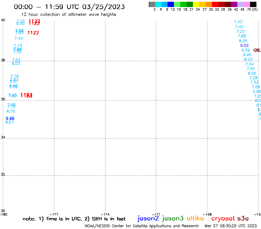Pick the pink legend swatch

pyautogui.click(x=247, y=4)
